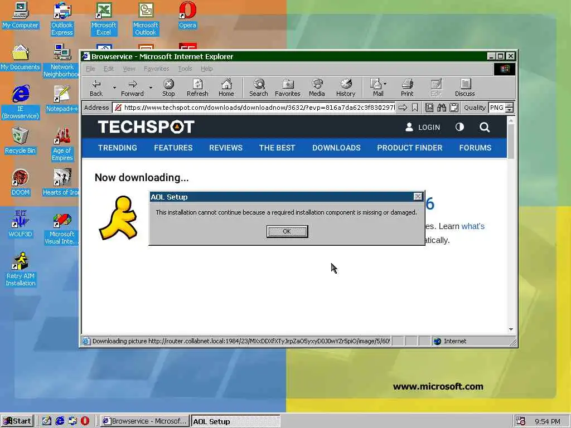Open the DOWNLOADS nav tab
Screen dimensions: 571x428
point(336,148)
